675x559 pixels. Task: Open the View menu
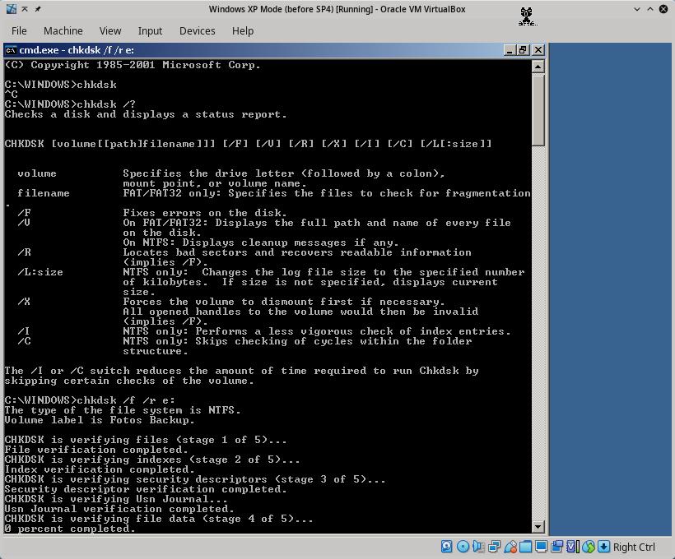click(110, 31)
